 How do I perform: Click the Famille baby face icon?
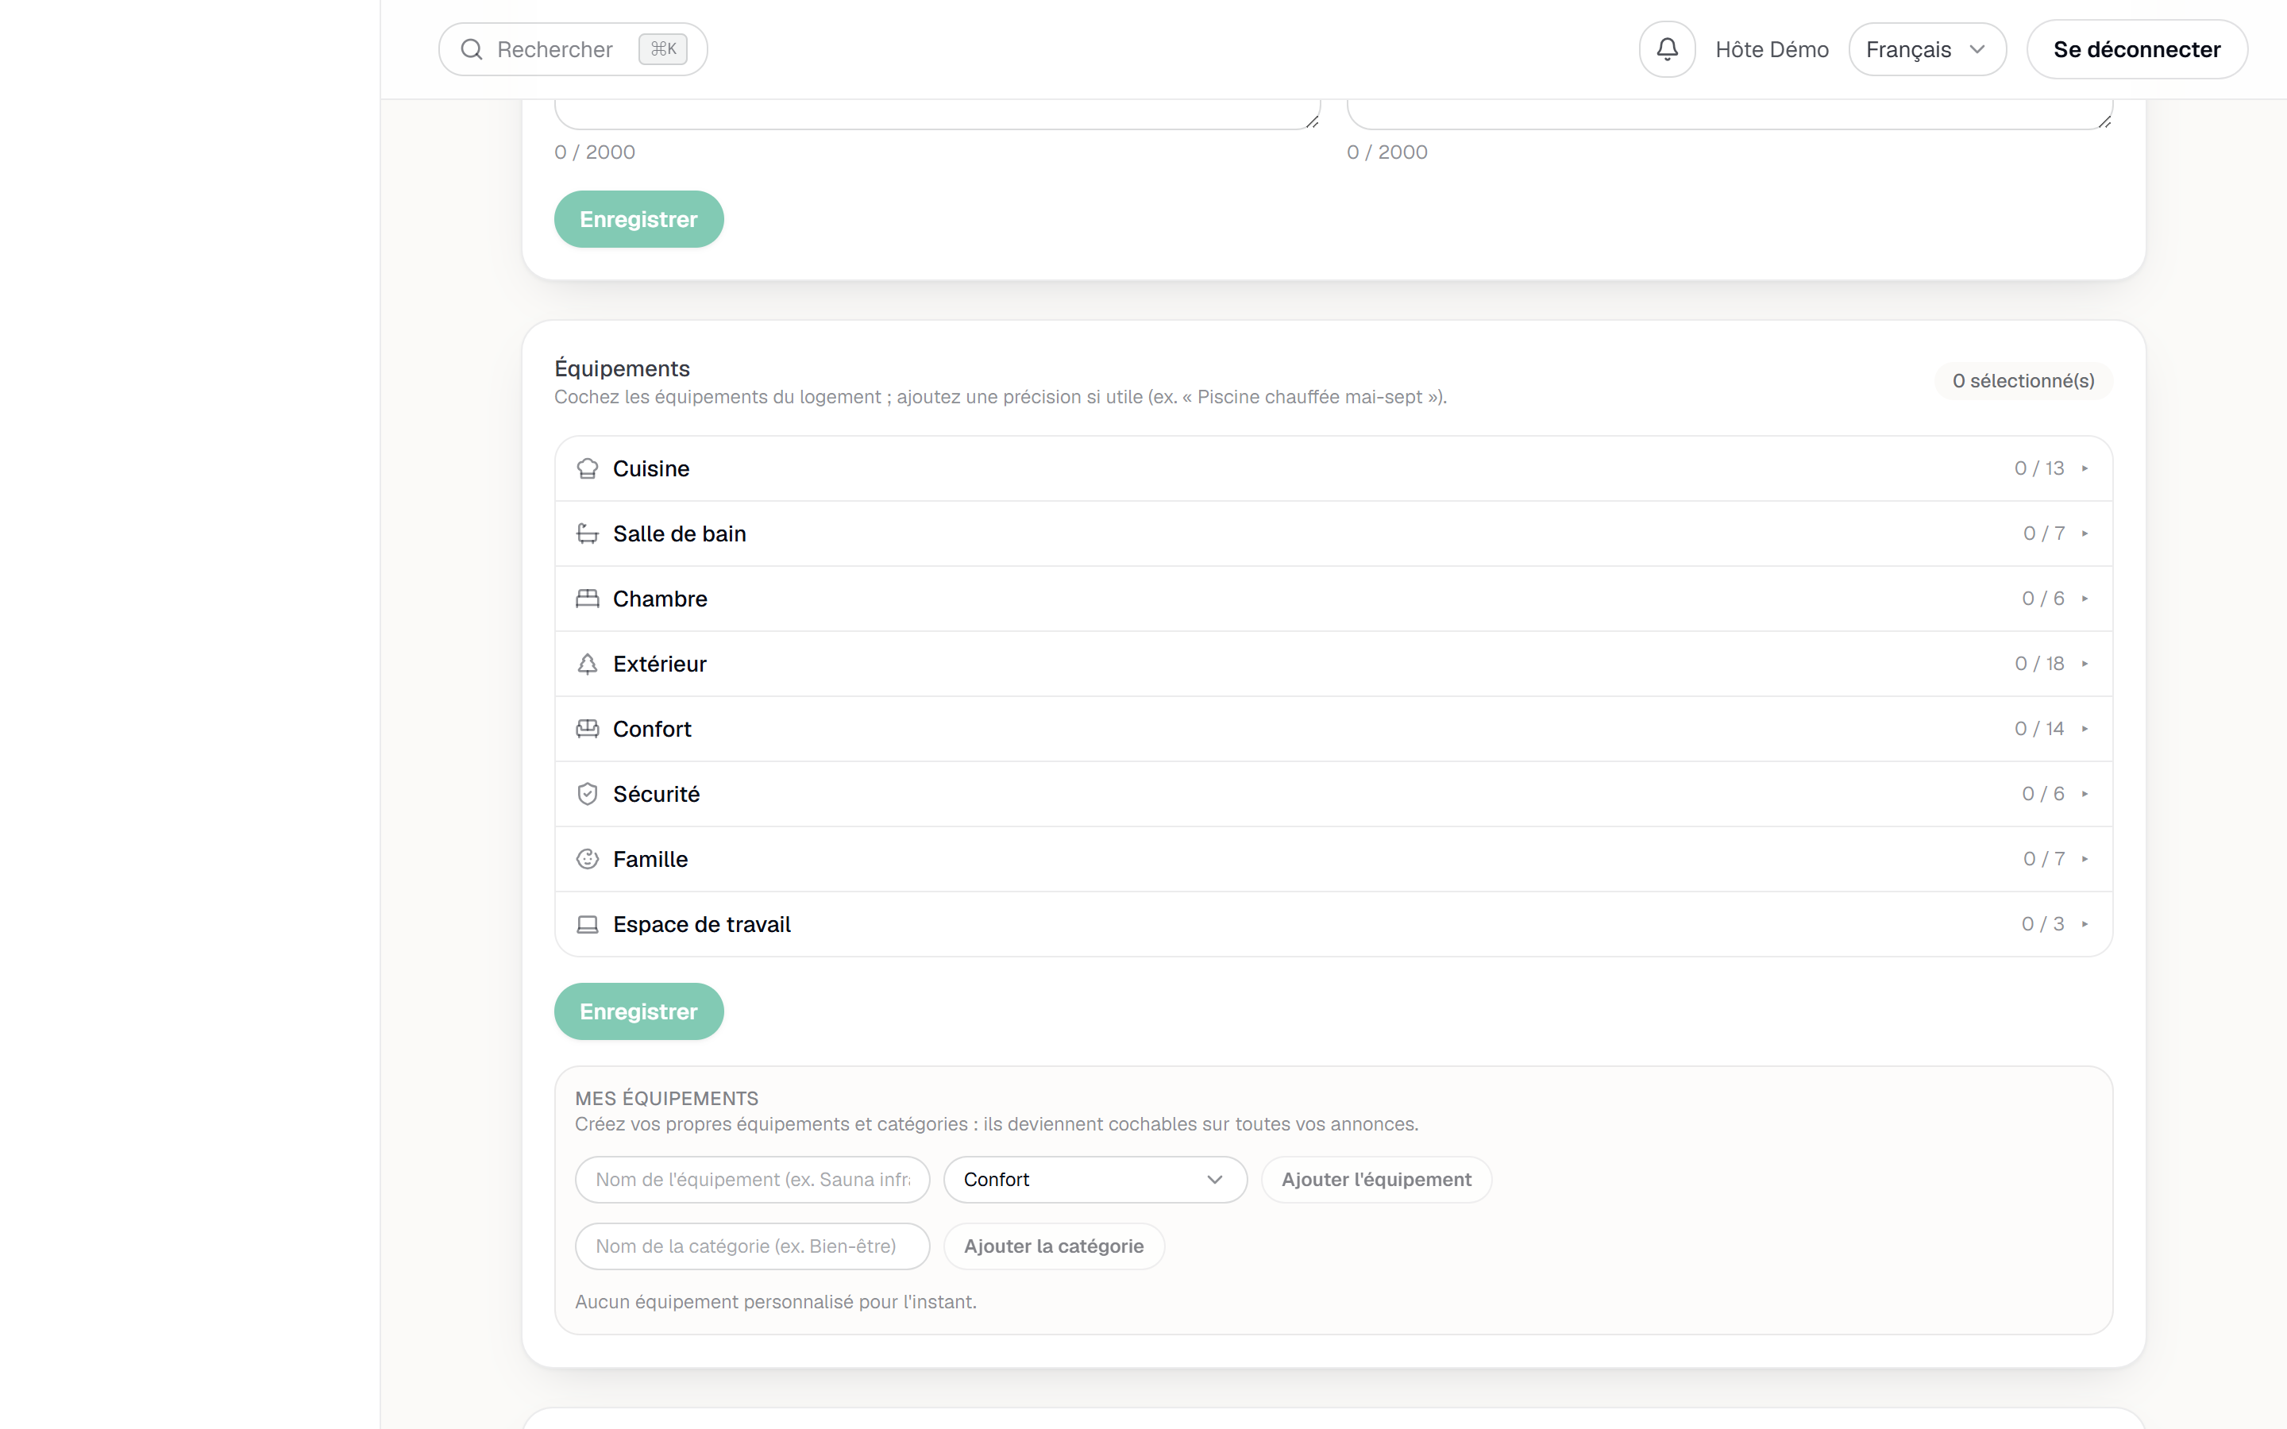587,859
